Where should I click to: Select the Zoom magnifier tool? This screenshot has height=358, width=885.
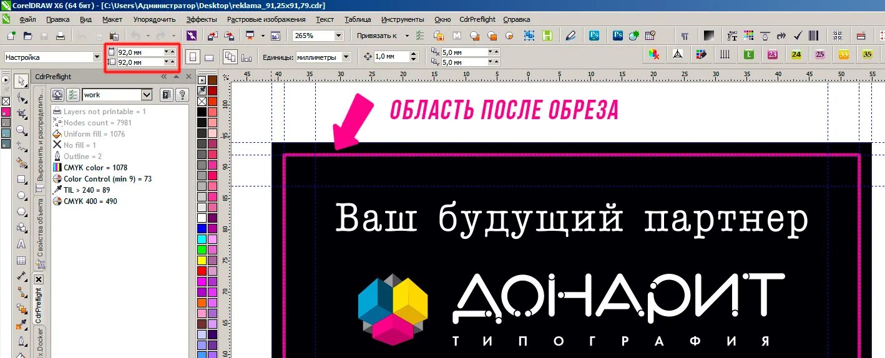tap(22, 130)
